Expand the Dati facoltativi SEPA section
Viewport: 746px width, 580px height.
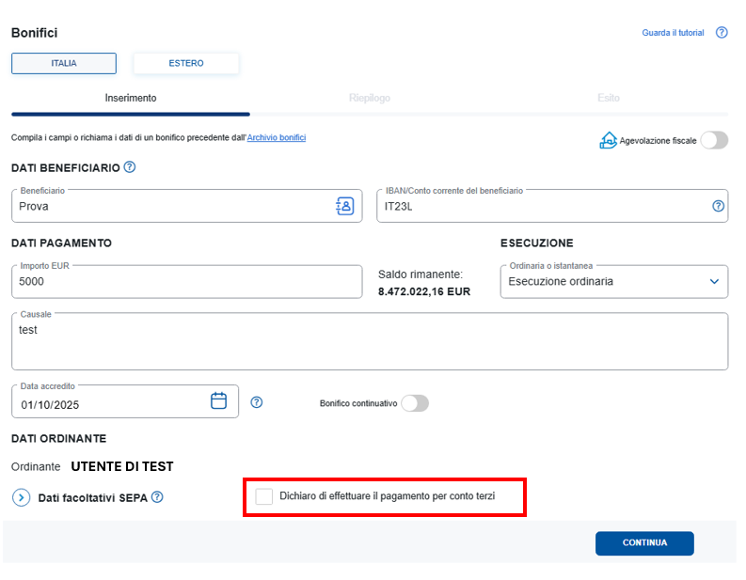(21, 497)
